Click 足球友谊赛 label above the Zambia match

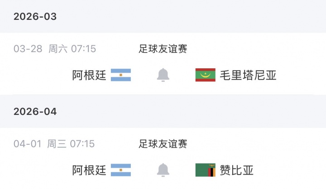(163, 144)
